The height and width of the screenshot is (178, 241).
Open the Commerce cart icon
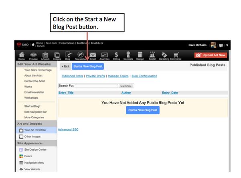tap(176, 56)
